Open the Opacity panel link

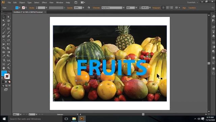[x=70, y=8]
